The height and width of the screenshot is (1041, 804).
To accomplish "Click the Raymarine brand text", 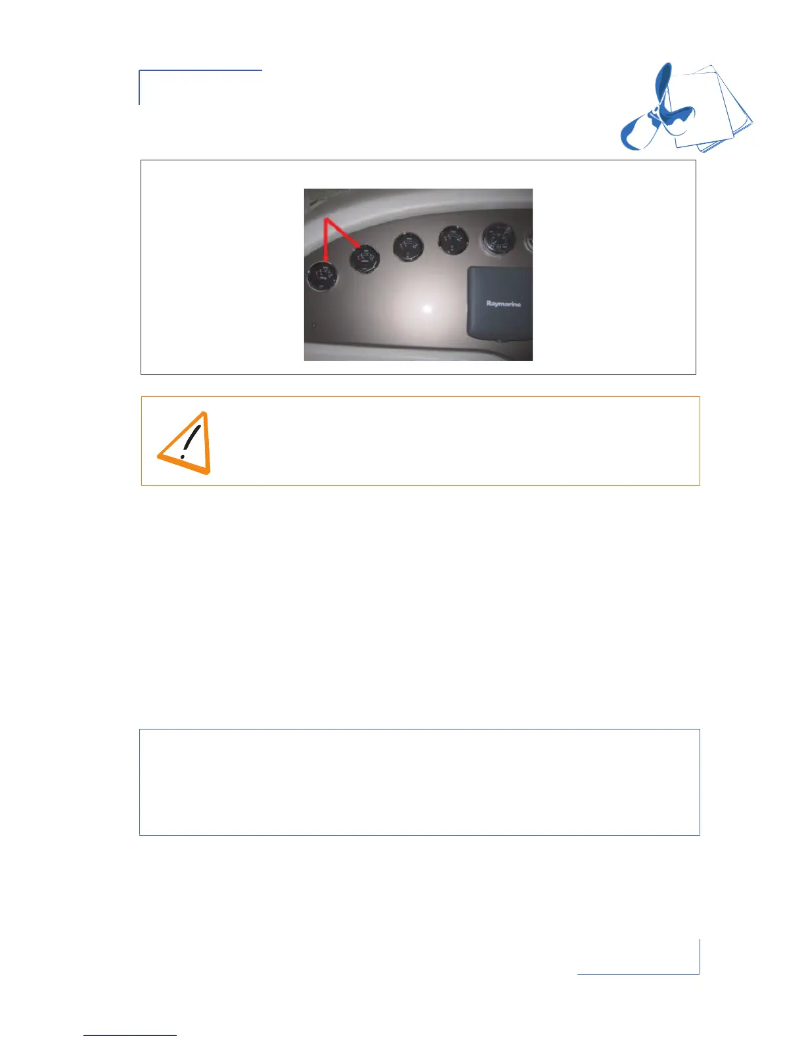I will (x=504, y=304).
